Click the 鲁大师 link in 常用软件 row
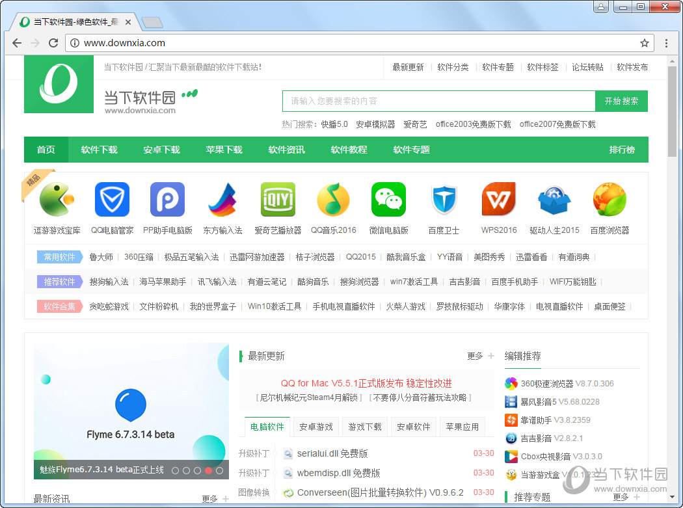The width and height of the screenshot is (683, 508). click(101, 257)
